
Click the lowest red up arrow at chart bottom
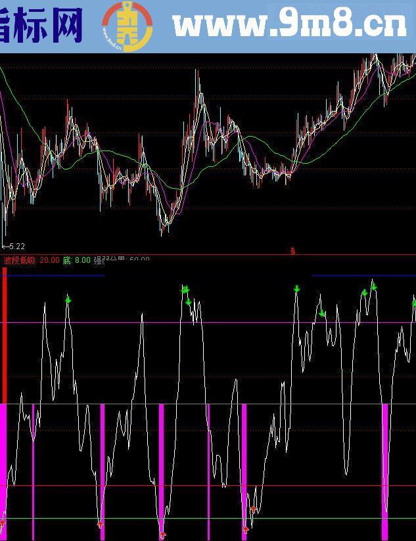pos(162,535)
